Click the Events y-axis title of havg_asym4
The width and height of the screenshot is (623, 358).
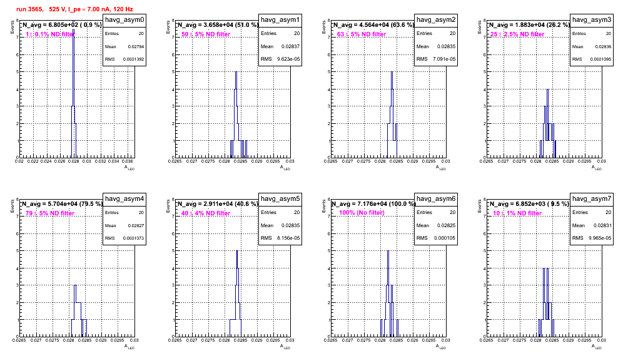(x=12, y=207)
